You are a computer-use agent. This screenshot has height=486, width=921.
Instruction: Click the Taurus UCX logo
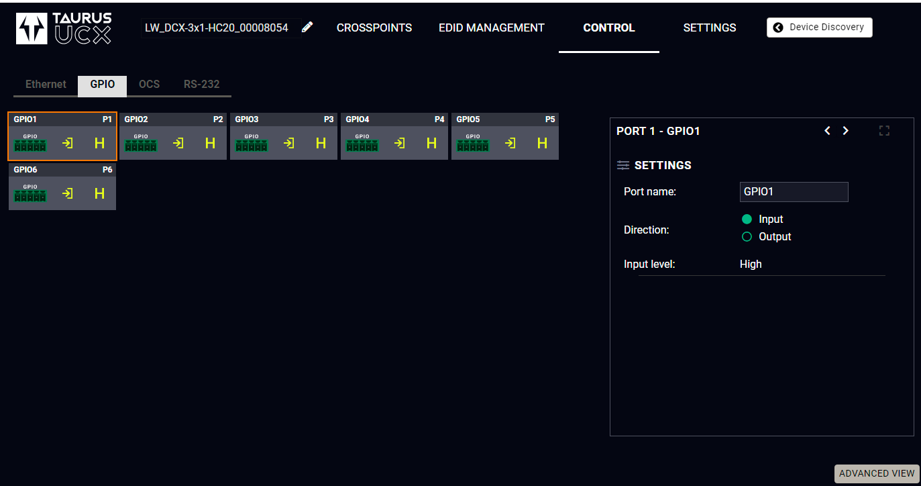[64, 28]
